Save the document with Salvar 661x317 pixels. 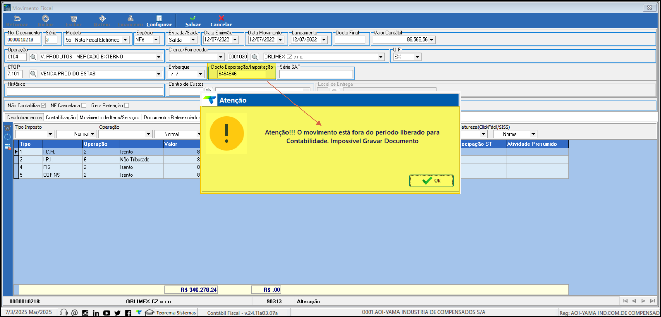click(193, 21)
